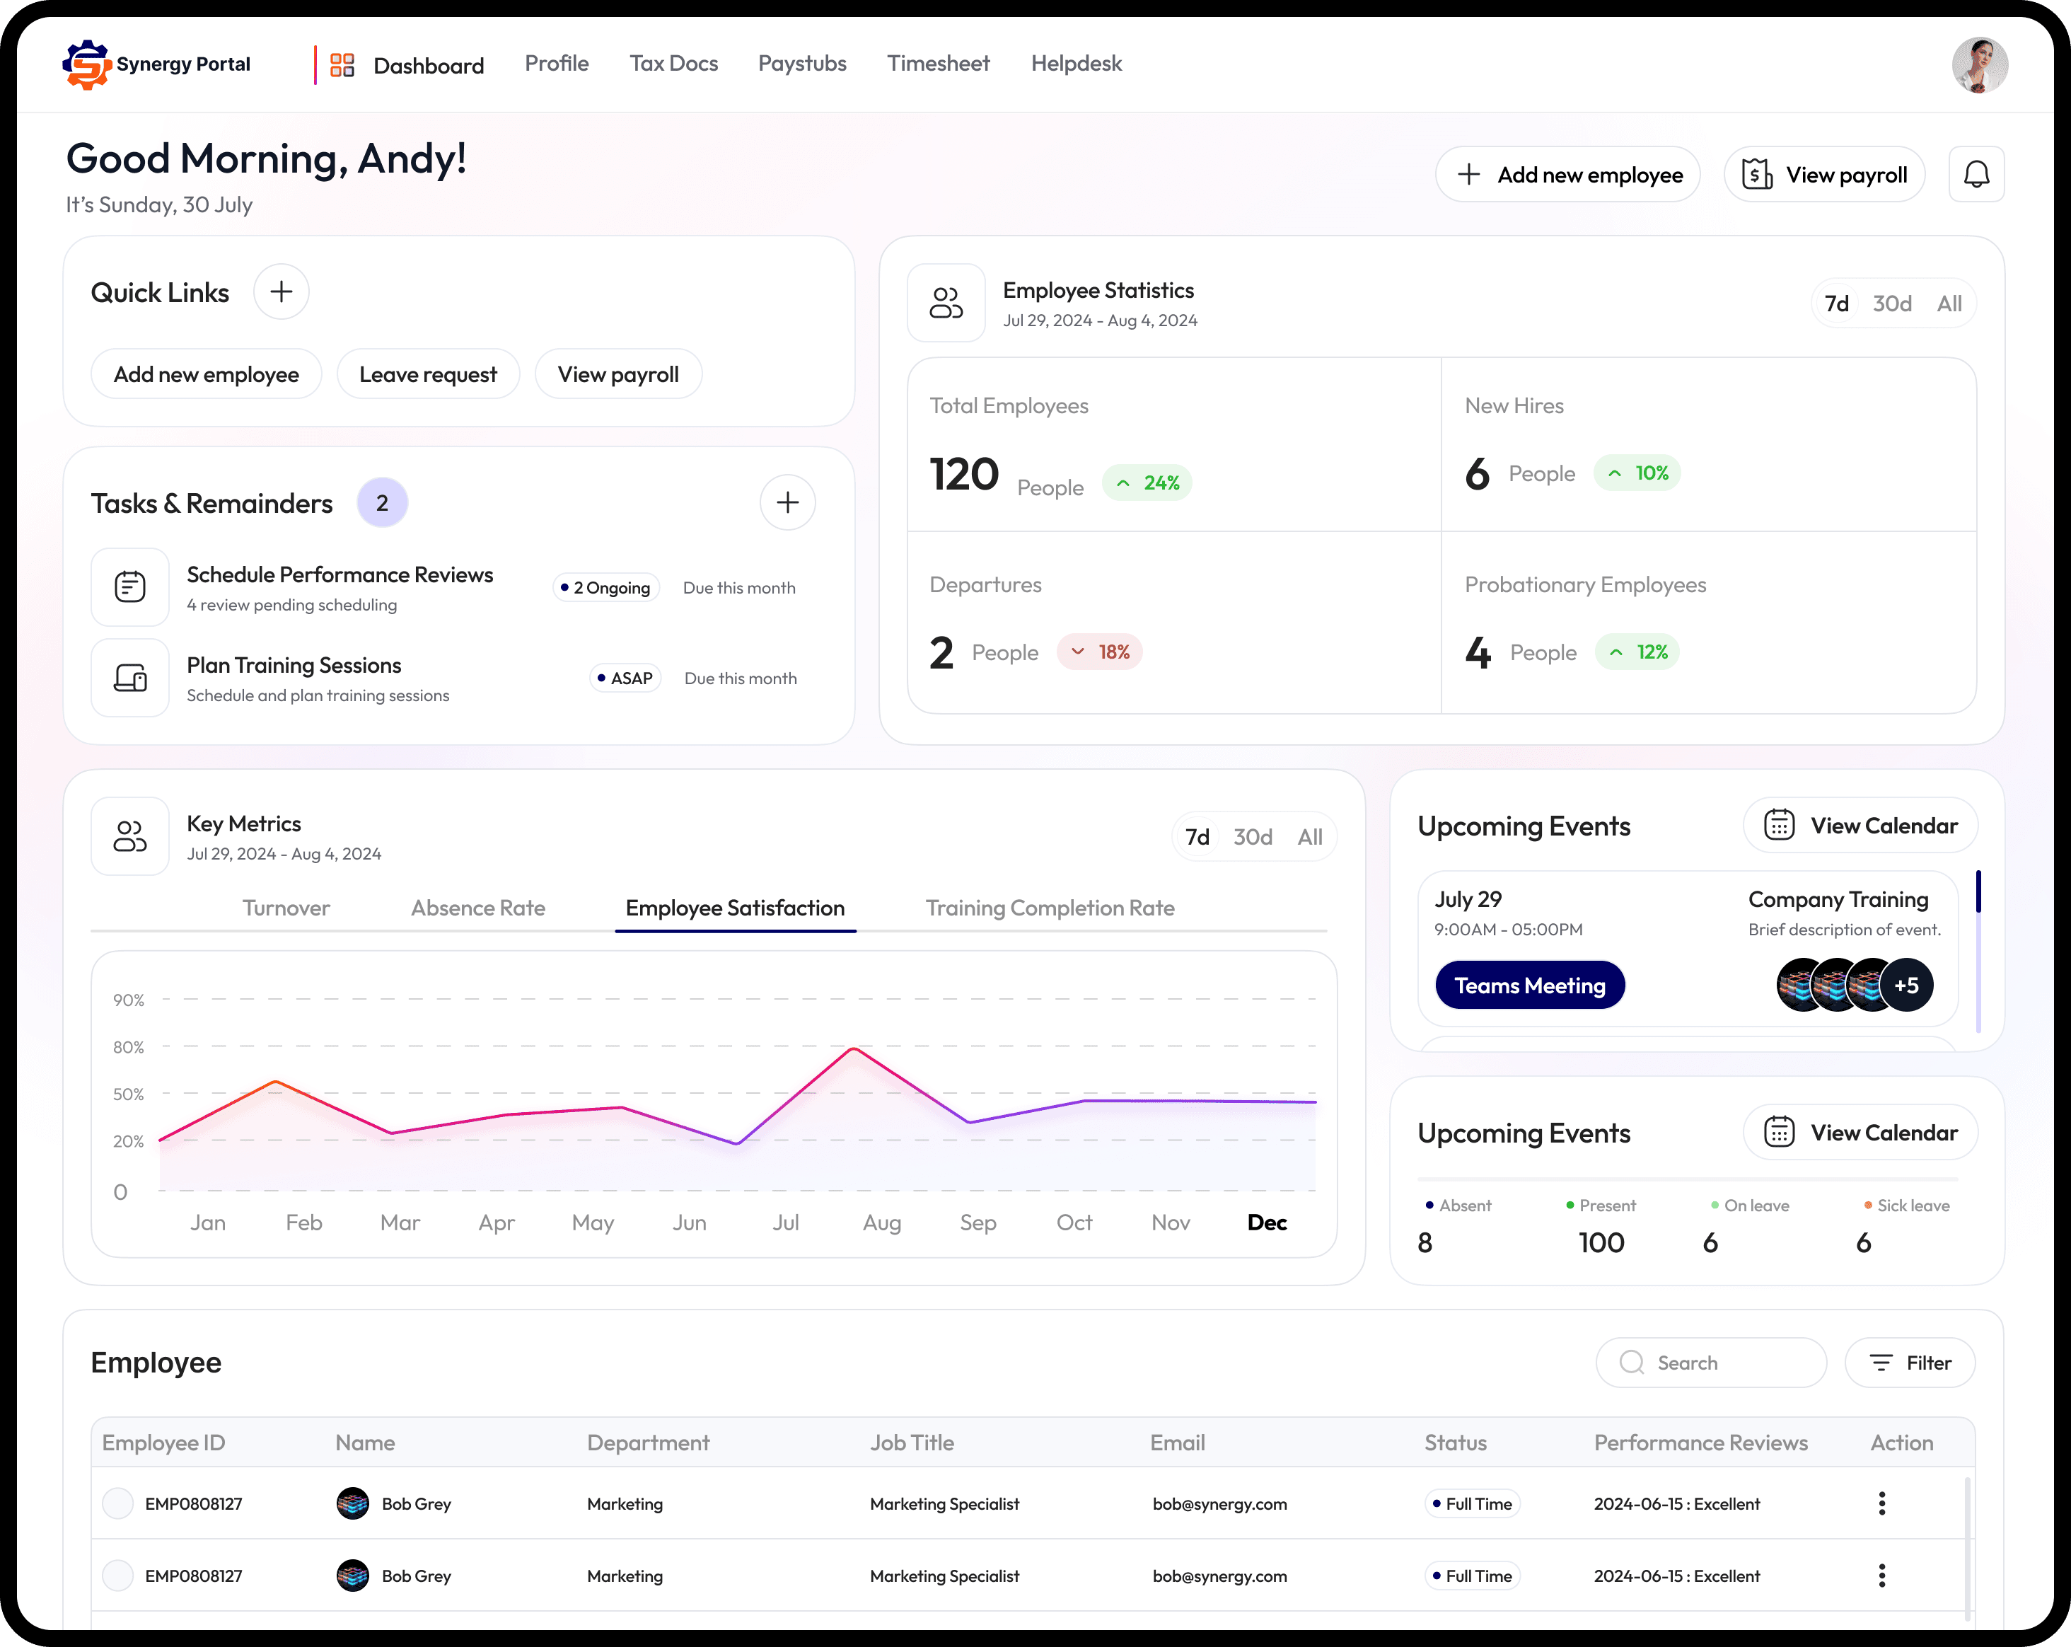Image resolution: width=2071 pixels, height=1647 pixels.
Task: Open the Filter options for employees
Action: pos(1910,1363)
